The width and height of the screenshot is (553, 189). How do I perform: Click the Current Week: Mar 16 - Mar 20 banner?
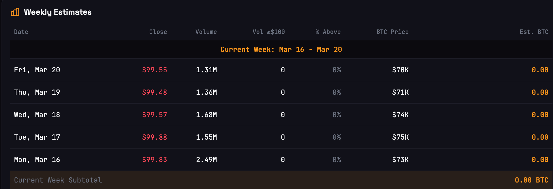281,49
